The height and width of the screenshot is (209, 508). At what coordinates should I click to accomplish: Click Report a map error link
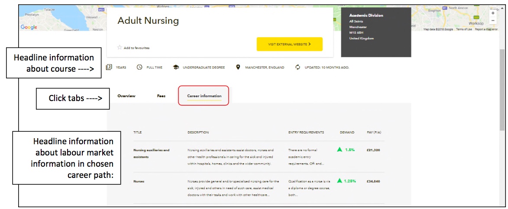(486, 29)
